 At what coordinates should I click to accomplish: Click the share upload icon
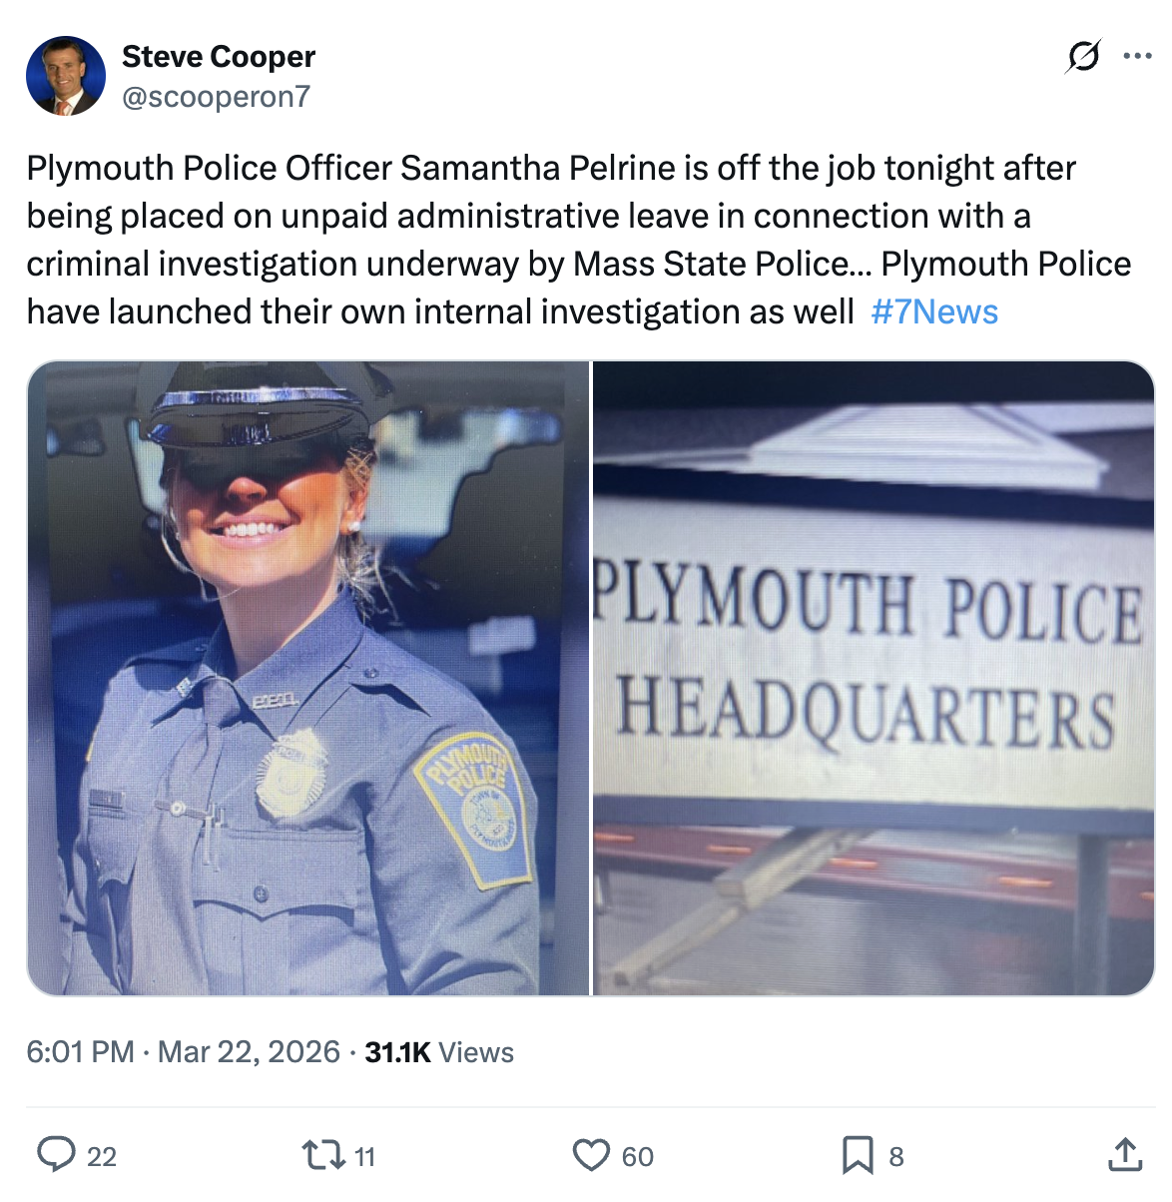pyautogui.click(x=1125, y=1154)
